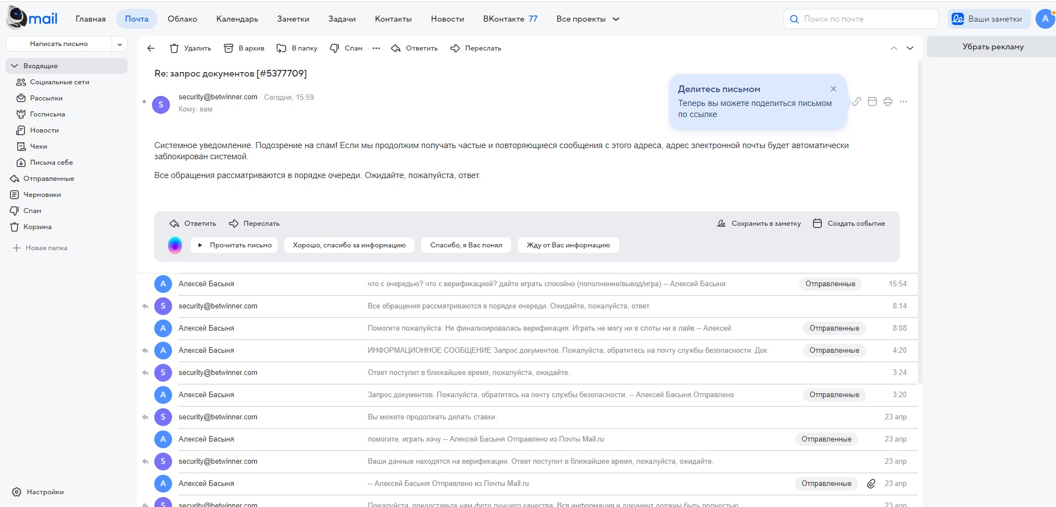The height and width of the screenshot is (507, 1056).
Task: Open the account avatar in top right
Action: coord(1045,19)
